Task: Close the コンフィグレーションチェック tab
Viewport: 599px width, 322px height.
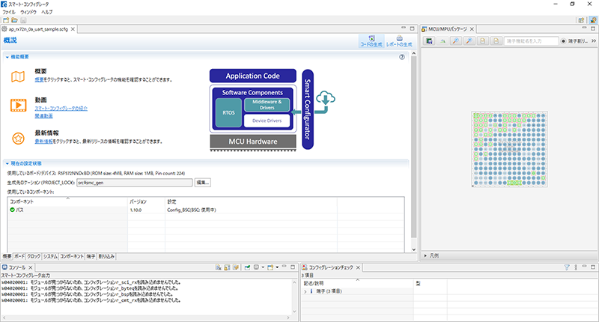Action: [x=358, y=267]
